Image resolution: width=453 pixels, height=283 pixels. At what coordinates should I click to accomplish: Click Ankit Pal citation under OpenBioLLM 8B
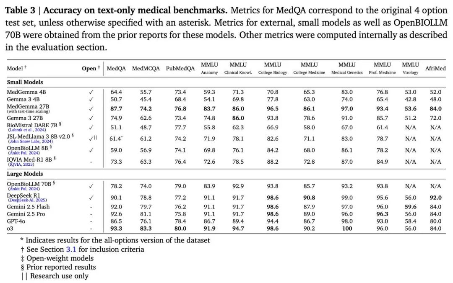tap(24, 153)
